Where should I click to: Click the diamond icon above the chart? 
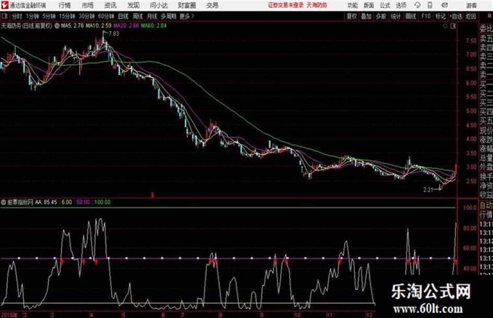click(445, 26)
